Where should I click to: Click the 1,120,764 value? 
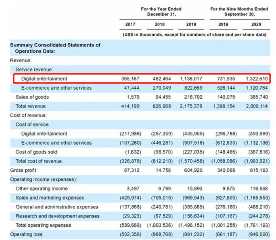(257, 88)
